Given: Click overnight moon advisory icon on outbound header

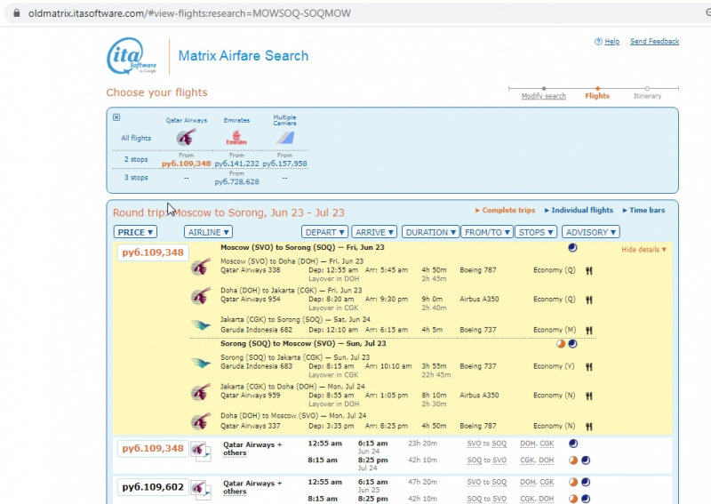Looking at the screenshot, I should [x=572, y=247].
